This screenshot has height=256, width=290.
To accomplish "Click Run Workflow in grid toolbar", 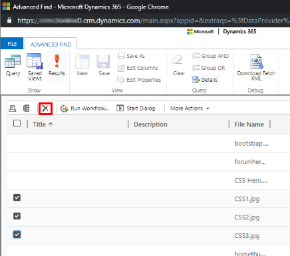I will tap(84, 108).
